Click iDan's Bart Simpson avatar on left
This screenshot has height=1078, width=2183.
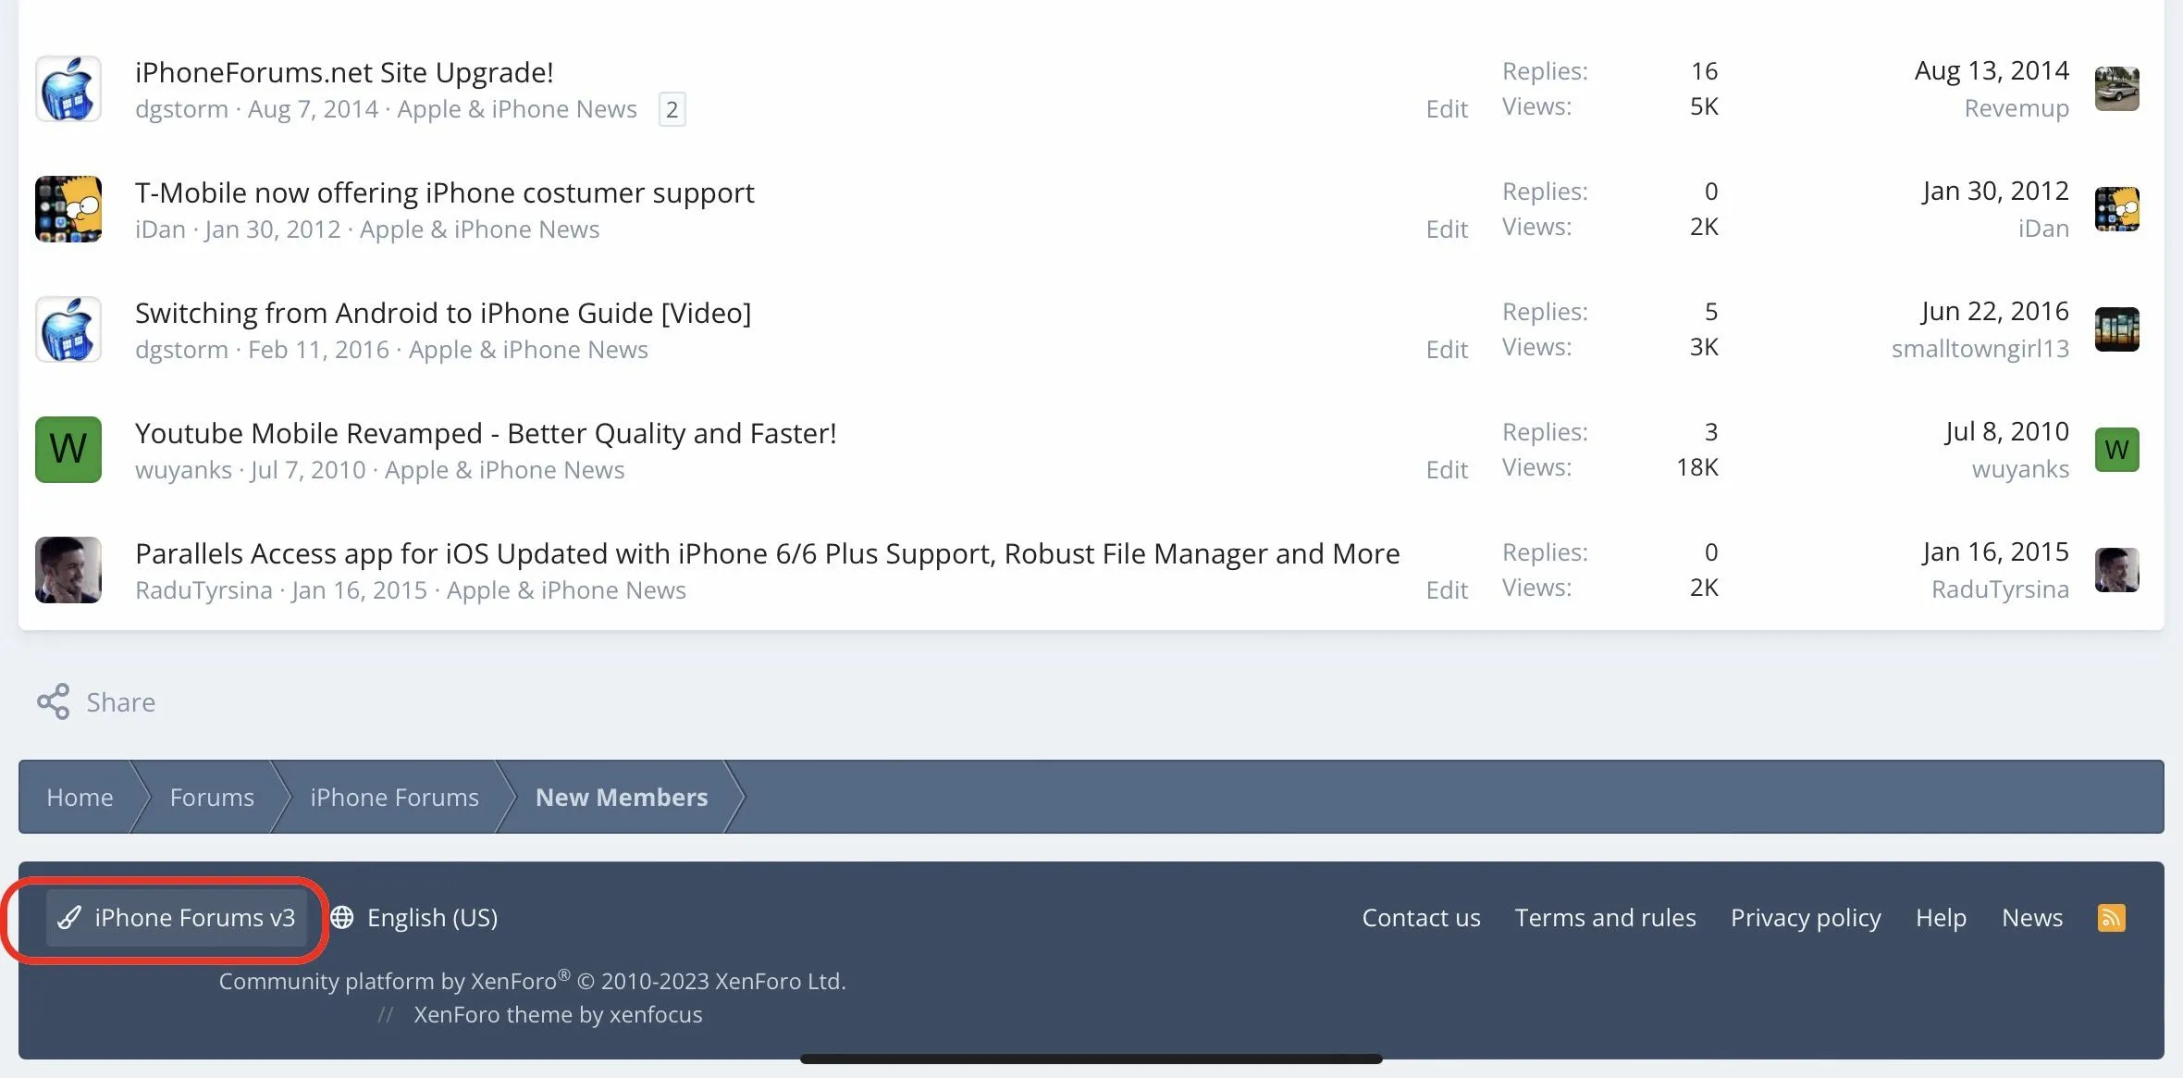[68, 209]
